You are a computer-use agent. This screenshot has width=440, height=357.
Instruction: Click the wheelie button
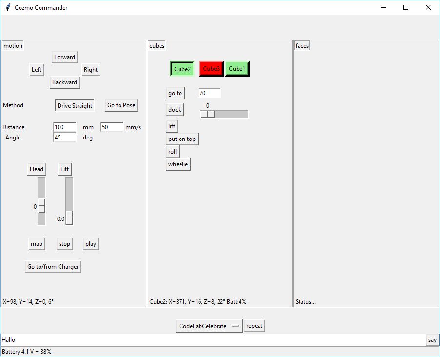tap(178, 164)
